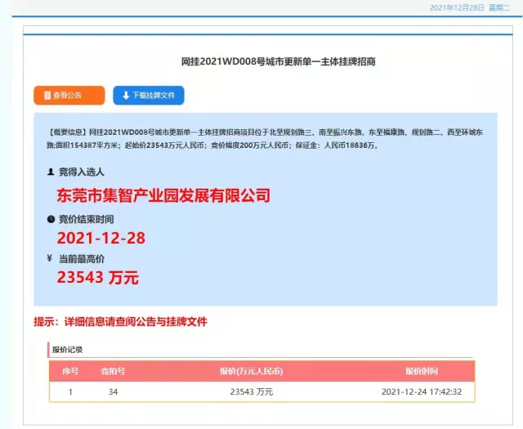
Task: Click the person icon beside 竞得入选人
Action: tap(51, 172)
